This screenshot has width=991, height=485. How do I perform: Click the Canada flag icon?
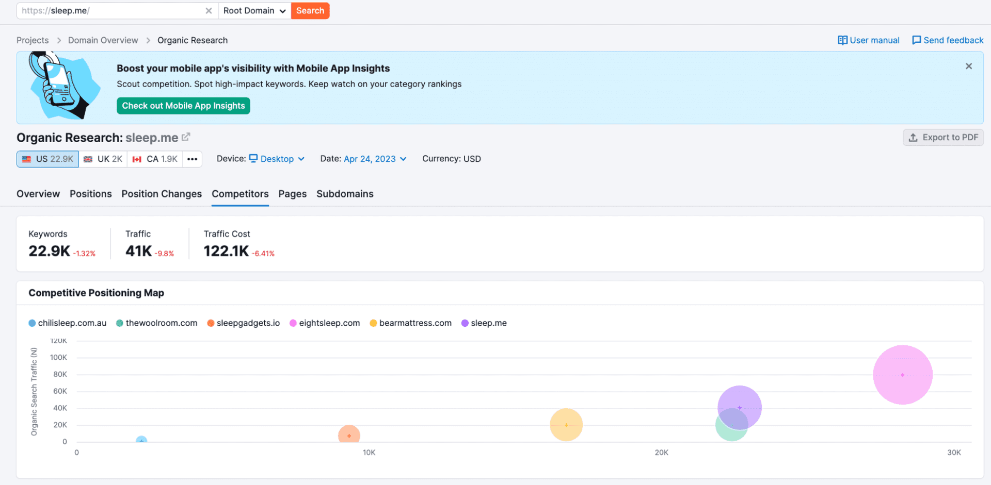(137, 159)
